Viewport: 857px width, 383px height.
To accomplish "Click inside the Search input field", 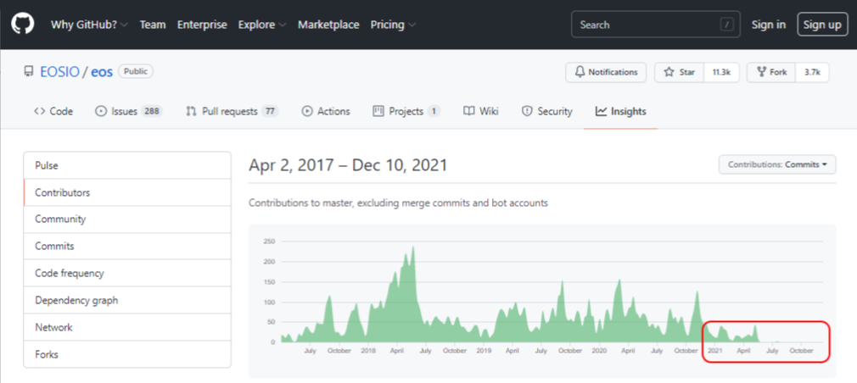I will point(645,25).
